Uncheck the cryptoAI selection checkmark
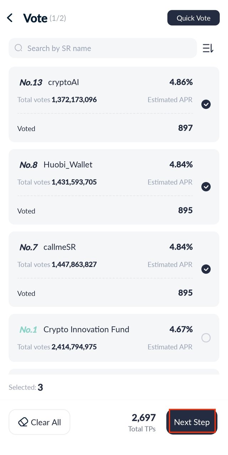 click(x=206, y=104)
